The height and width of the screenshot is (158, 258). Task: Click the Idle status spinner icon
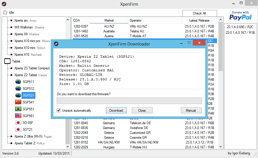coord(5,13)
